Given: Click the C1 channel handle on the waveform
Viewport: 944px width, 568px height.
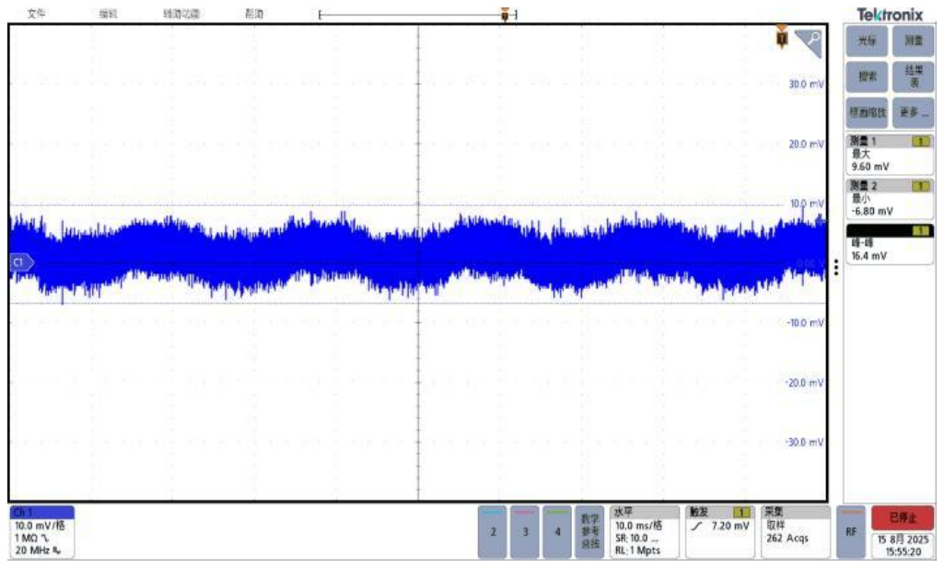Looking at the screenshot, I should (22, 262).
